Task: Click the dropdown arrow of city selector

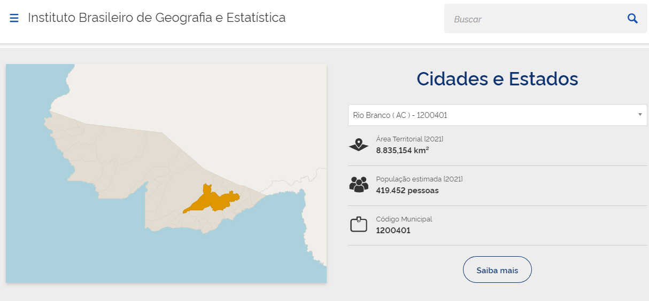Action: [x=640, y=115]
